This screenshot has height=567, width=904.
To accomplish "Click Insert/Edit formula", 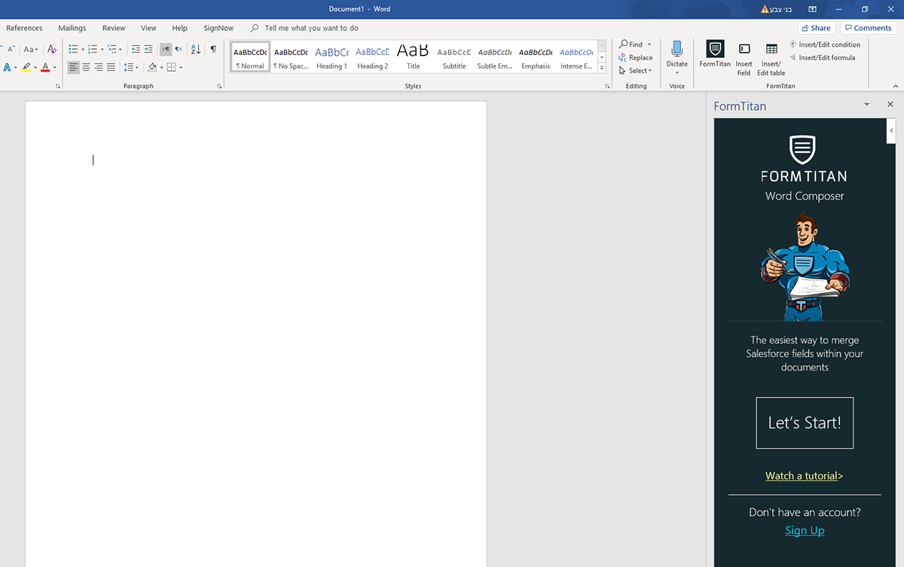I will coord(821,57).
